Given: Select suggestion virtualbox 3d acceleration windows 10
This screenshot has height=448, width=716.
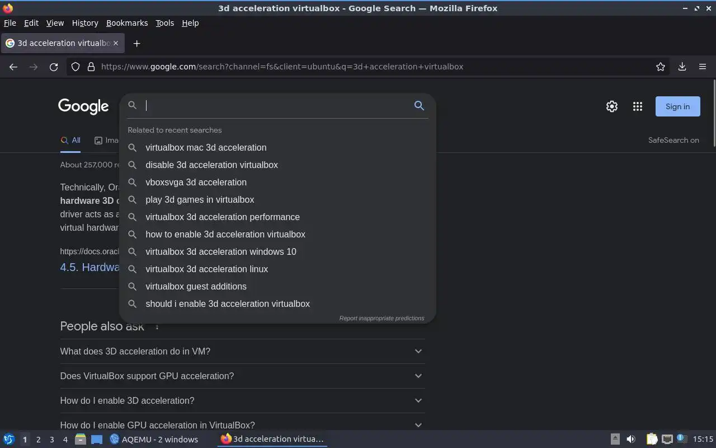Looking at the screenshot, I should pyautogui.click(x=277, y=251).
